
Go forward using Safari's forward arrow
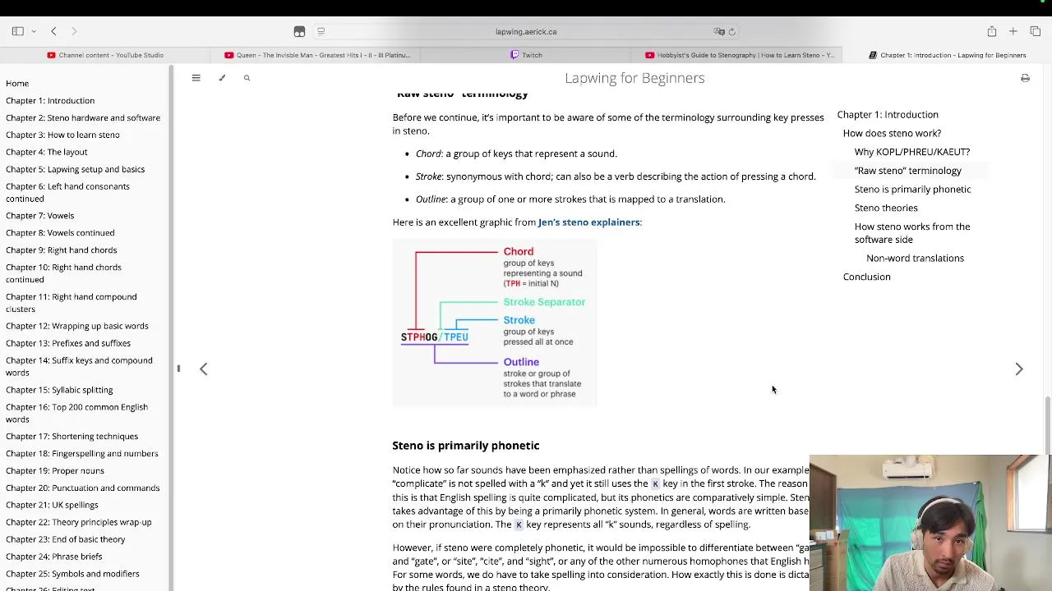(x=74, y=31)
